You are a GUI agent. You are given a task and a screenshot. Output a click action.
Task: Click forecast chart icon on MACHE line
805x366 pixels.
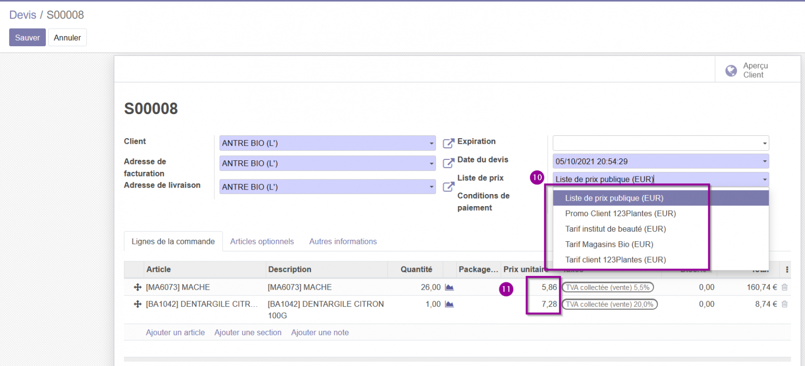click(450, 288)
